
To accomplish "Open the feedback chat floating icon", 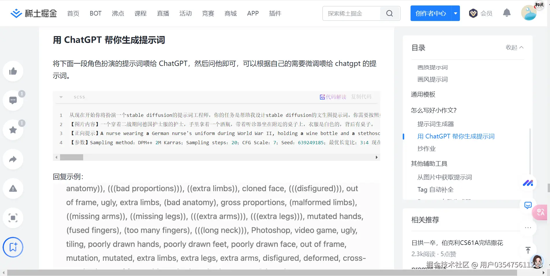I will click(528, 205).
